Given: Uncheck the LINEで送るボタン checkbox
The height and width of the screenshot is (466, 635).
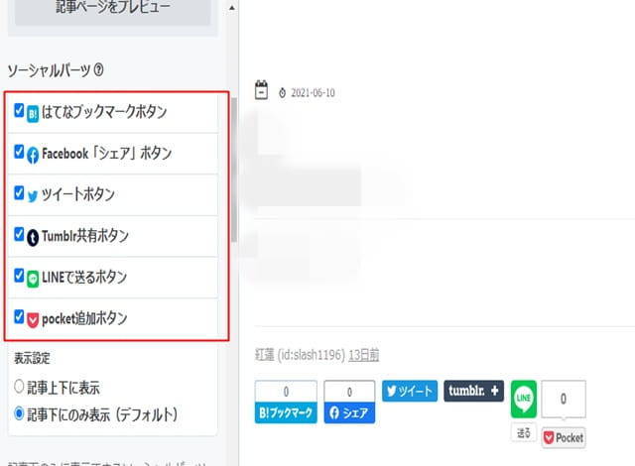Looking at the screenshot, I should pos(19,276).
